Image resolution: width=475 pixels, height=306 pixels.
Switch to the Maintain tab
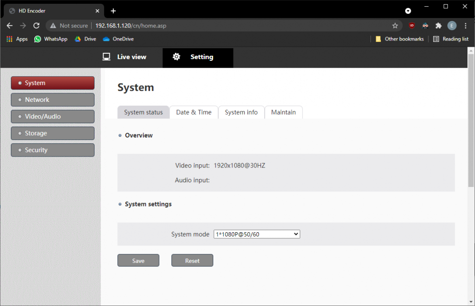click(283, 112)
